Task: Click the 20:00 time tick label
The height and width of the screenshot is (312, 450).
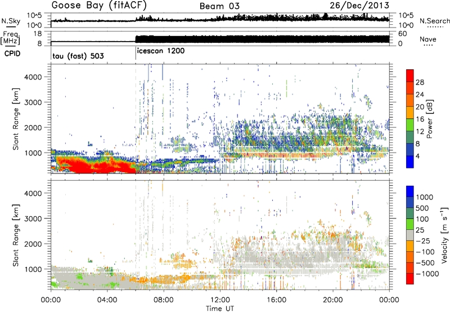Action: coord(332,300)
